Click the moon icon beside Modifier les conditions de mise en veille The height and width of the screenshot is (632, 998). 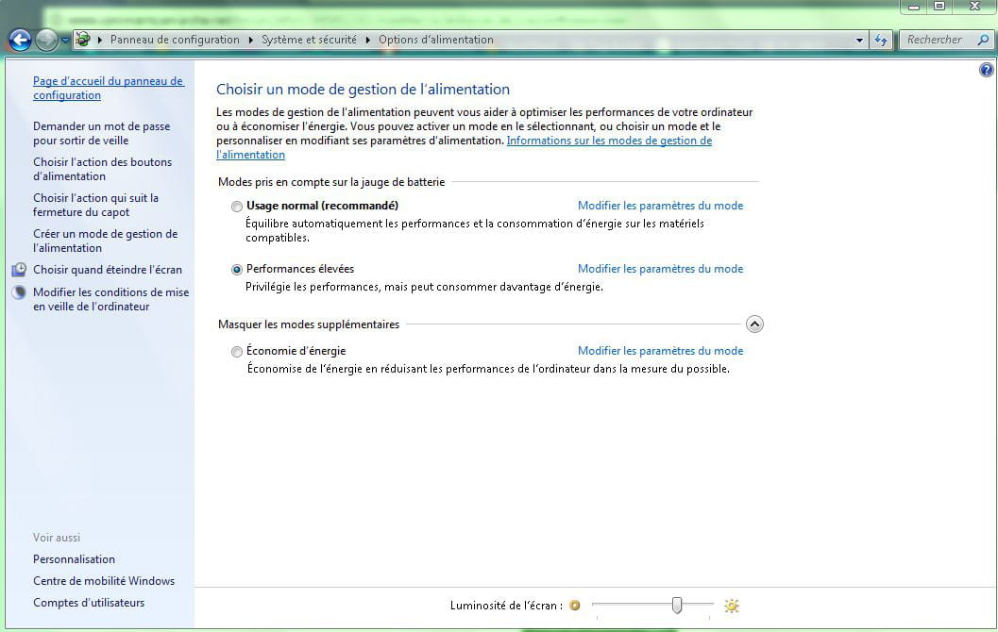pos(19,292)
